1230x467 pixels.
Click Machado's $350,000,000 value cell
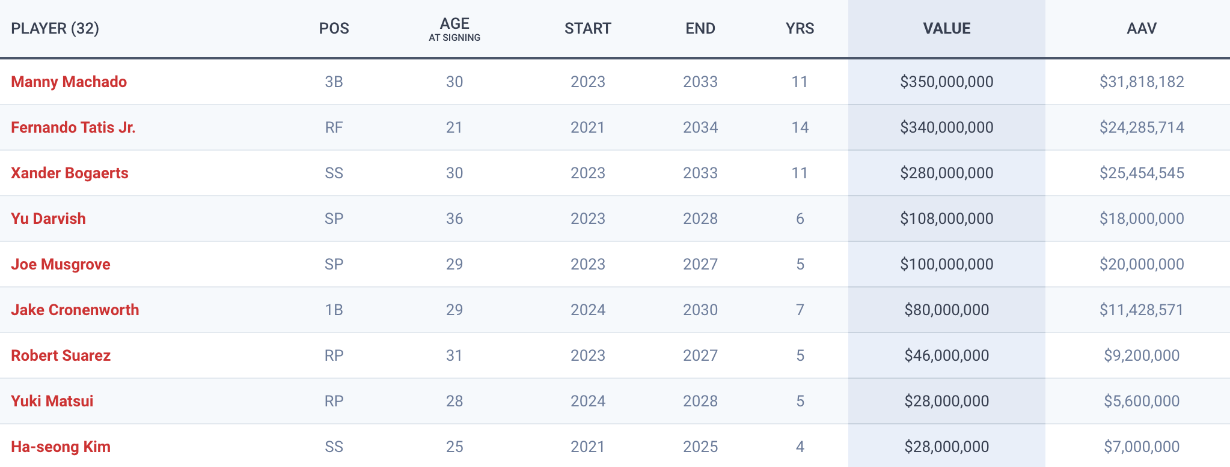947,82
